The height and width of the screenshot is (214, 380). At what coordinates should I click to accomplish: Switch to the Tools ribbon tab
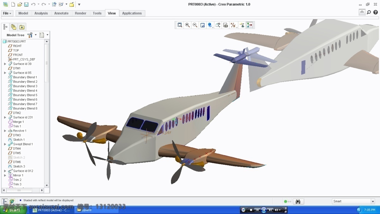coord(97,13)
